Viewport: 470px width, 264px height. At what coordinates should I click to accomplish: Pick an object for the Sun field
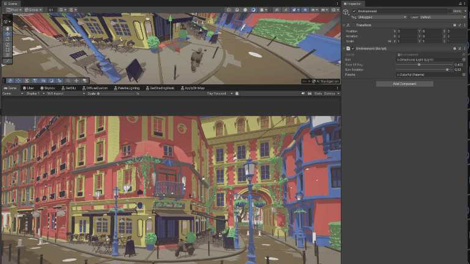pos(464,59)
